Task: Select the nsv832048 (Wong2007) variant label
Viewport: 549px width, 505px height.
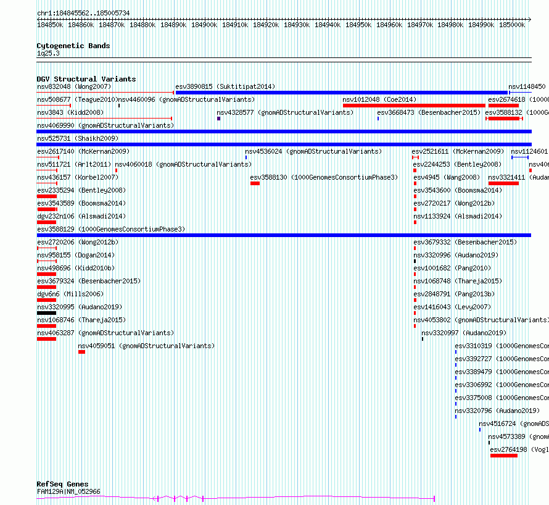Action: [74, 86]
